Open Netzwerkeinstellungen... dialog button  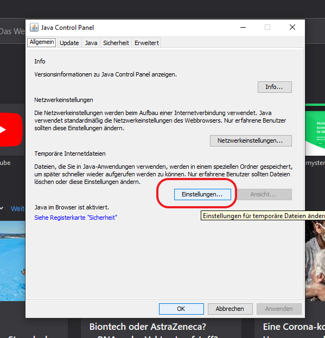pyautogui.click(x=251, y=141)
